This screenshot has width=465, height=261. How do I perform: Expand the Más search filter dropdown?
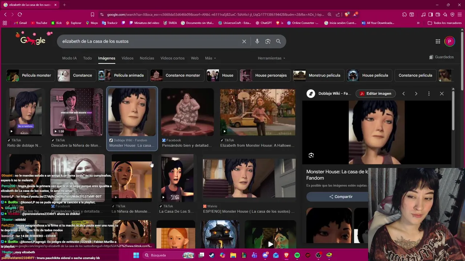(x=210, y=58)
